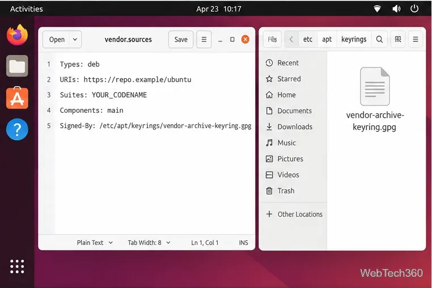The height and width of the screenshot is (288, 432).
Task: Click the search icon in Files
Action: 379,40
